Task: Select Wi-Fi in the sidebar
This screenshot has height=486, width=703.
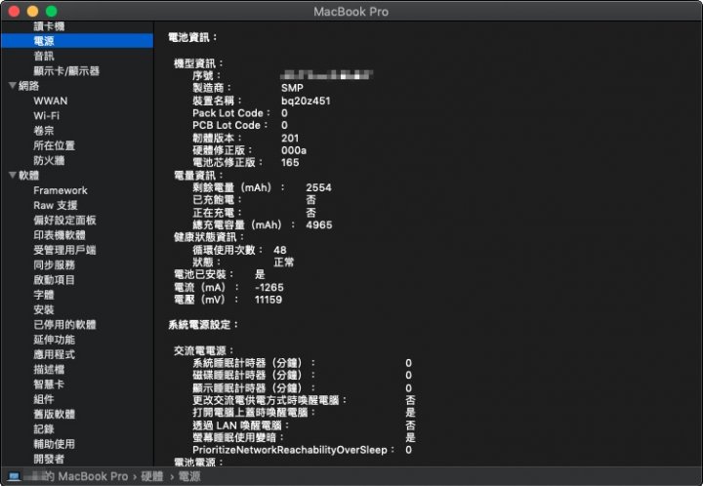Action: (x=47, y=115)
